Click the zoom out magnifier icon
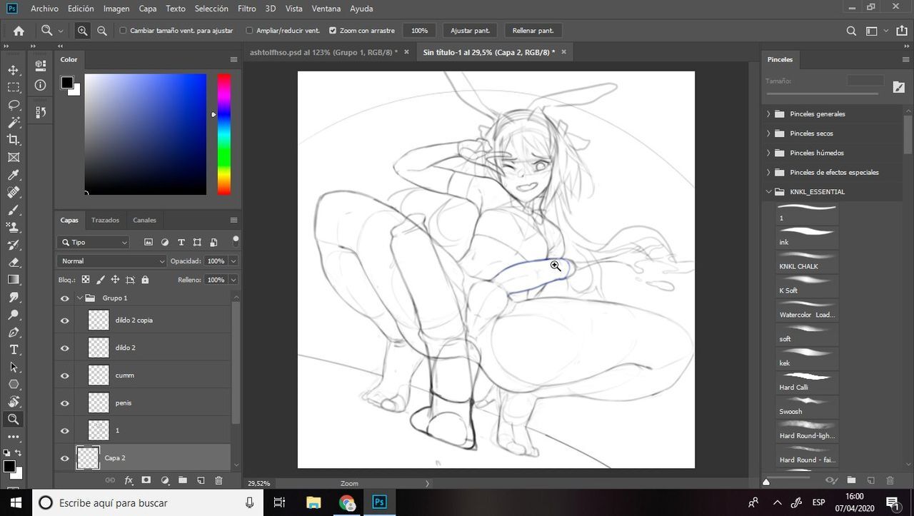 coord(102,31)
